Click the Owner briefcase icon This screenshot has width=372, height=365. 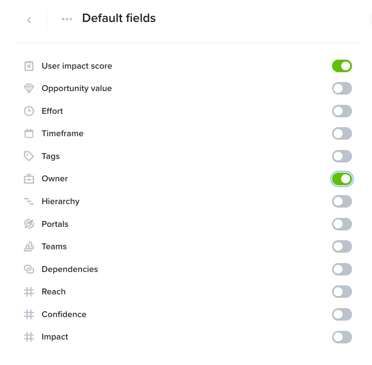pos(29,179)
